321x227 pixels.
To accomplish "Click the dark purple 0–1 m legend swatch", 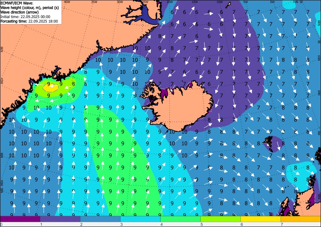I will [x=20, y=219].
